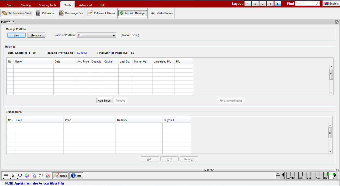Open Notes in the bottom toolbar
This screenshot has width=340, height=186.
click(60, 176)
